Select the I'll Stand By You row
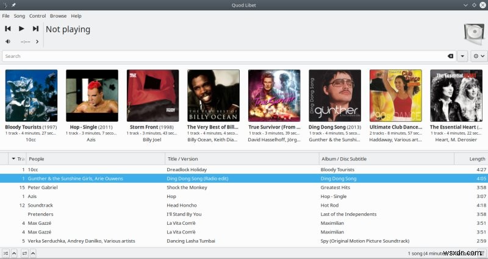Screen dimensions: 488x259 point(244,215)
